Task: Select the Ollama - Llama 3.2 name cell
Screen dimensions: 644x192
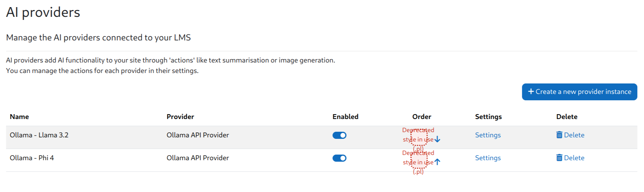Action: (39, 135)
